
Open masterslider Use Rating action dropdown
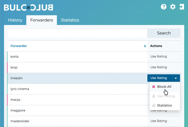coord(159,121)
